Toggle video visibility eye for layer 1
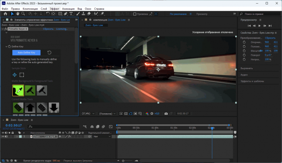The height and width of the screenshot is (163, 282). (3, 137)
